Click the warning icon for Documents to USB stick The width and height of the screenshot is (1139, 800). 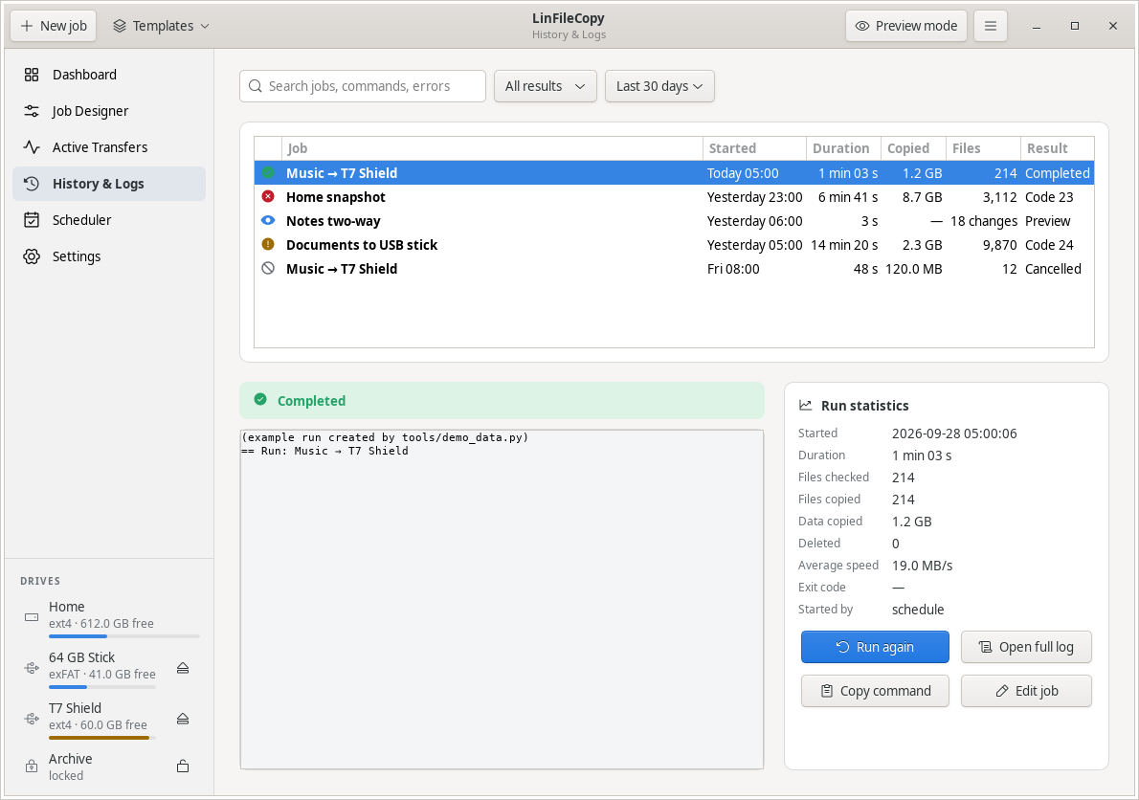click(x=268, y=245)
